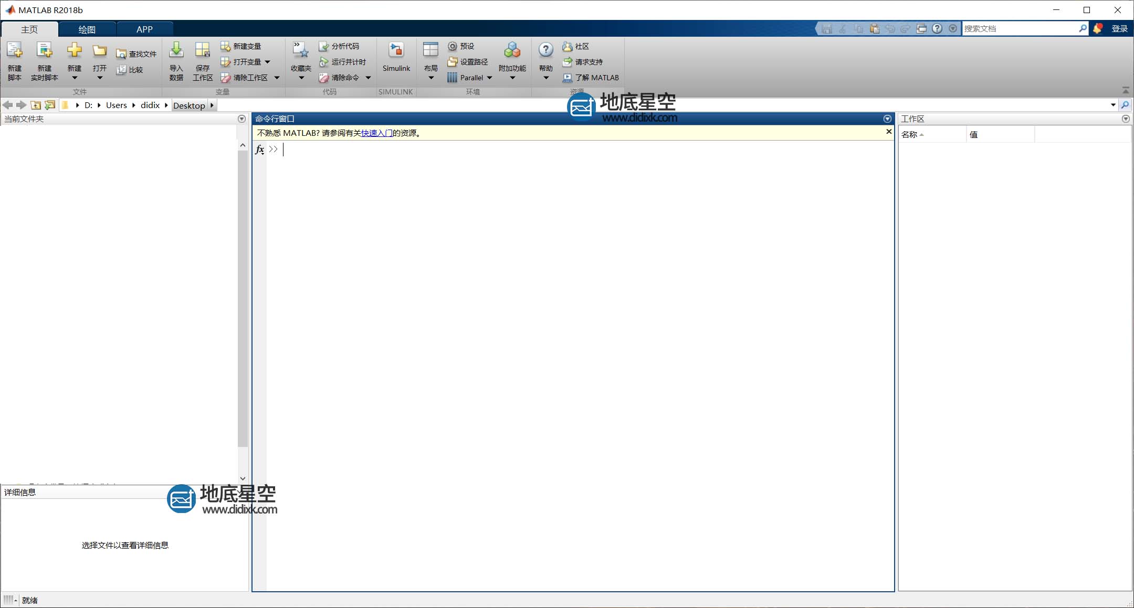Create a new script with 新建脚本

pos(15,61)
